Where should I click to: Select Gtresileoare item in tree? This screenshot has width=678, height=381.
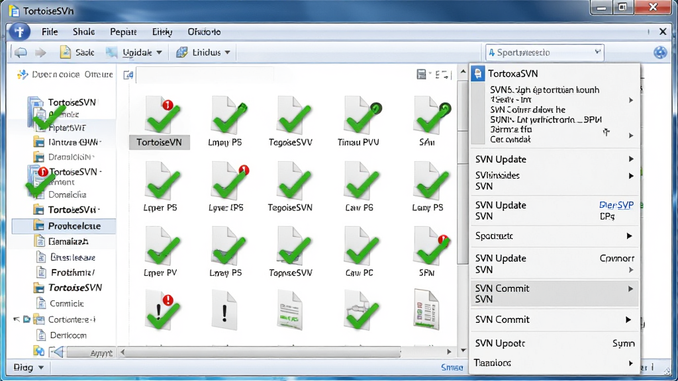click(66, 257)
